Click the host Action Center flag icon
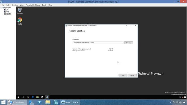The image size is (187, 105). point(174,102)
